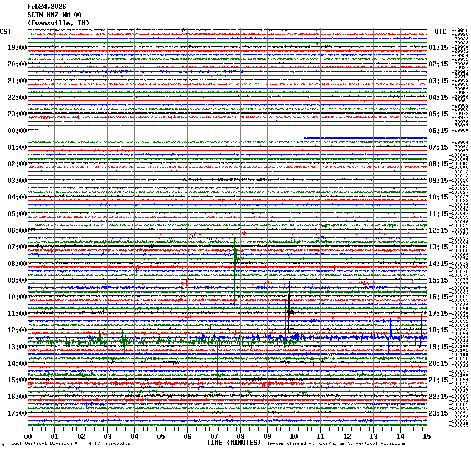Click the 15 minute tick label
The height and width of the screenshot is (451, 471).
(x=426, y=436)
